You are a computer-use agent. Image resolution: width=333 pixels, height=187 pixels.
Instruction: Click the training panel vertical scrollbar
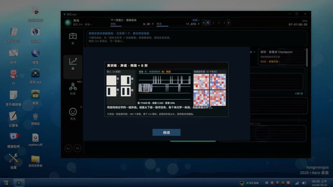point(307,57)
